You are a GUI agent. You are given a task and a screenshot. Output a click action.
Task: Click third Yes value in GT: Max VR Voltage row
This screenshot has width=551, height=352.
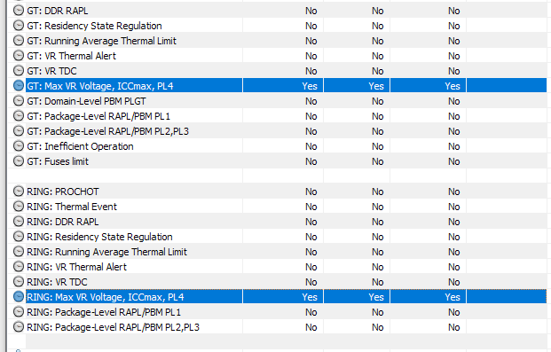click(x=453, y=86)
